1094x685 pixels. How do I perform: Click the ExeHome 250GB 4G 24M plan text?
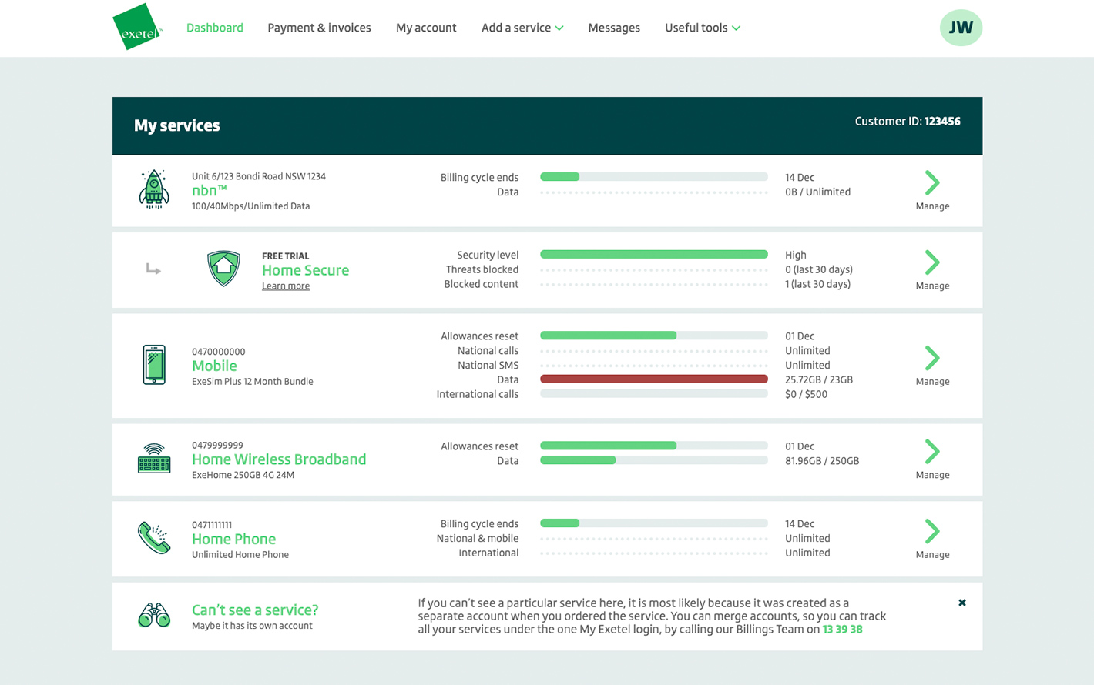tap(243, 475)
